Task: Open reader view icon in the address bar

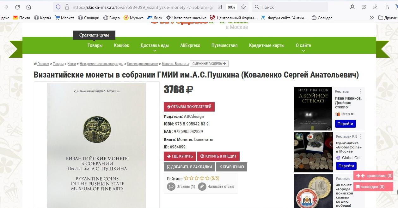Action: [220, 7]
